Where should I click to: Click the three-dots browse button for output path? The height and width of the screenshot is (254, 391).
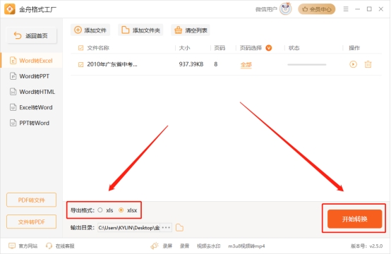tap(166, 228)
